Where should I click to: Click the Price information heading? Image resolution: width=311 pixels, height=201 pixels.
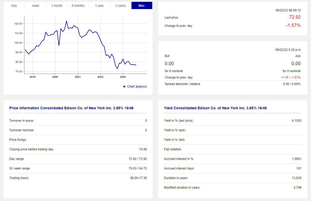(x=71, y=108)
